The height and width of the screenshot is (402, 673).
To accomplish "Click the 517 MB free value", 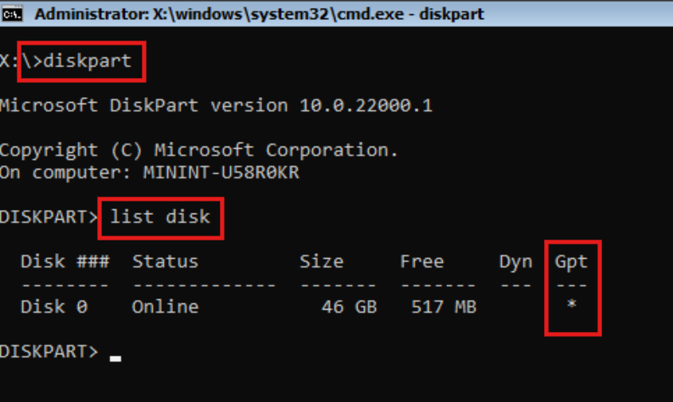I will (x=444, y=306).
